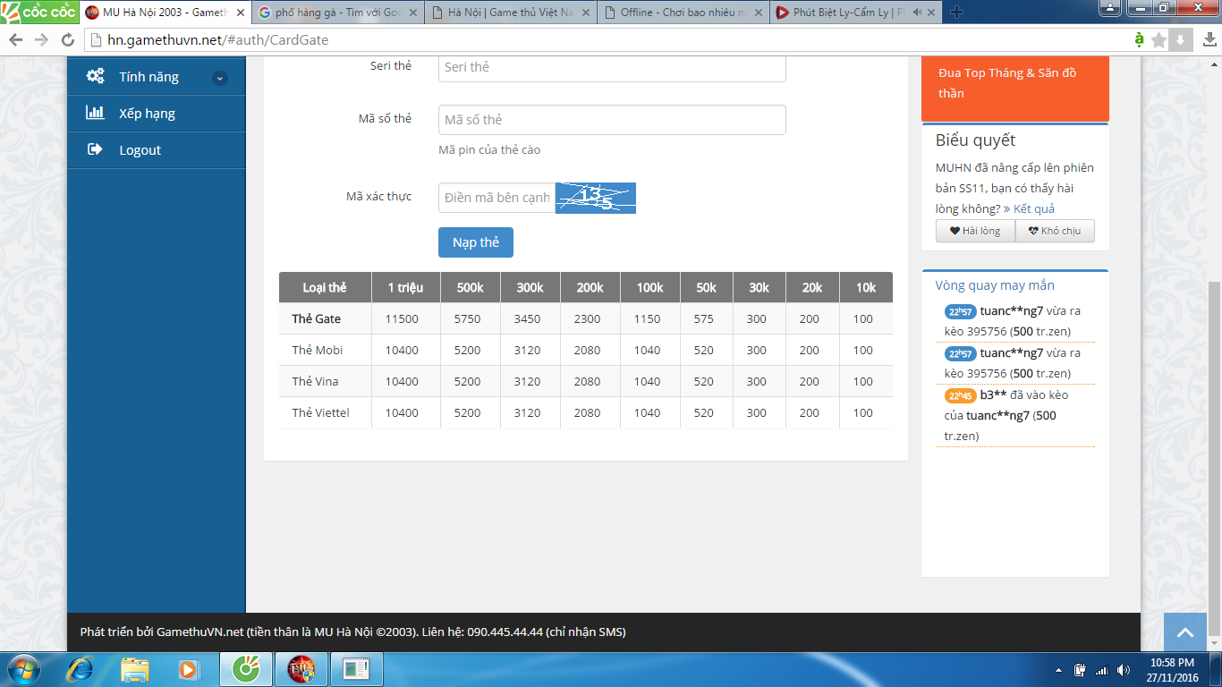Click the Show desktop strip at taskbar end
The height and width of the screenshot is (687, 1222).
pyautogui.click(x=1216, y=669)
